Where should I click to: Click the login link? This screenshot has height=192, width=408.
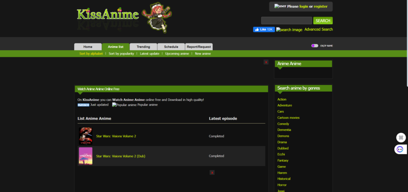304,6
